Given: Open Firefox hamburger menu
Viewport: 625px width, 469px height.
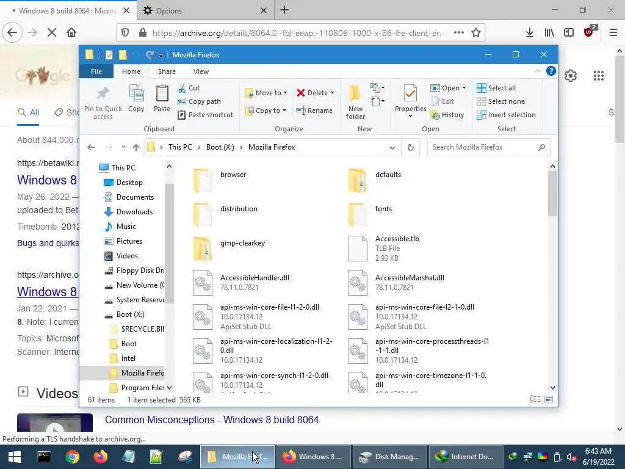Looking at the screenshot, I should [x=613, y=33].
